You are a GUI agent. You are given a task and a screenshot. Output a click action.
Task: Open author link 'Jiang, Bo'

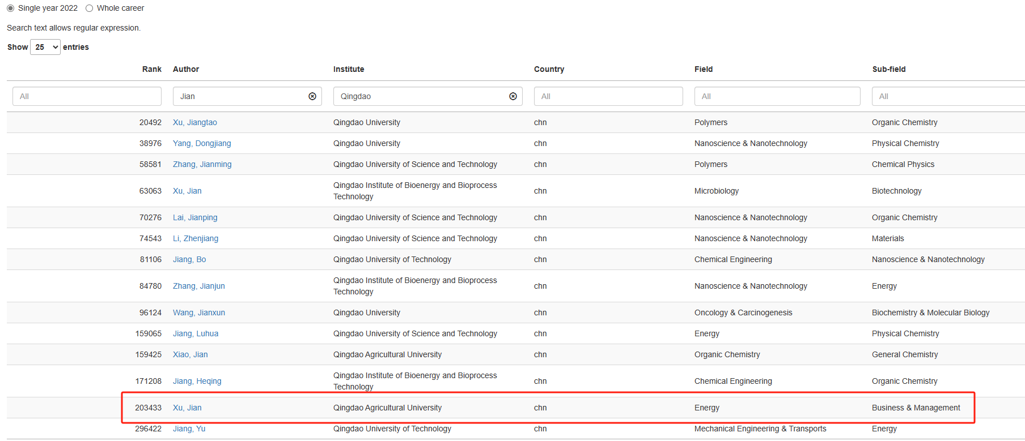[189, 259]
